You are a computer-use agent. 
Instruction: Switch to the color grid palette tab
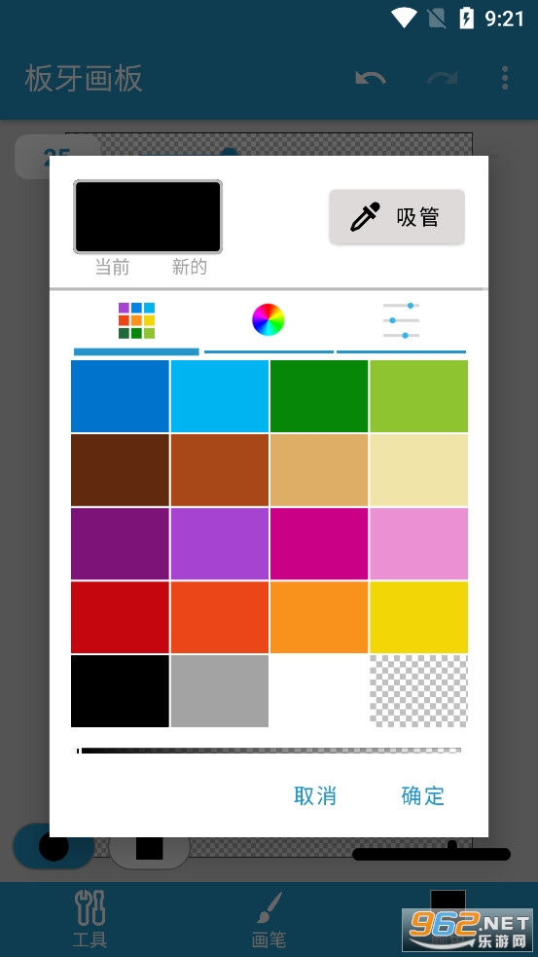click(x=136, y=320)
